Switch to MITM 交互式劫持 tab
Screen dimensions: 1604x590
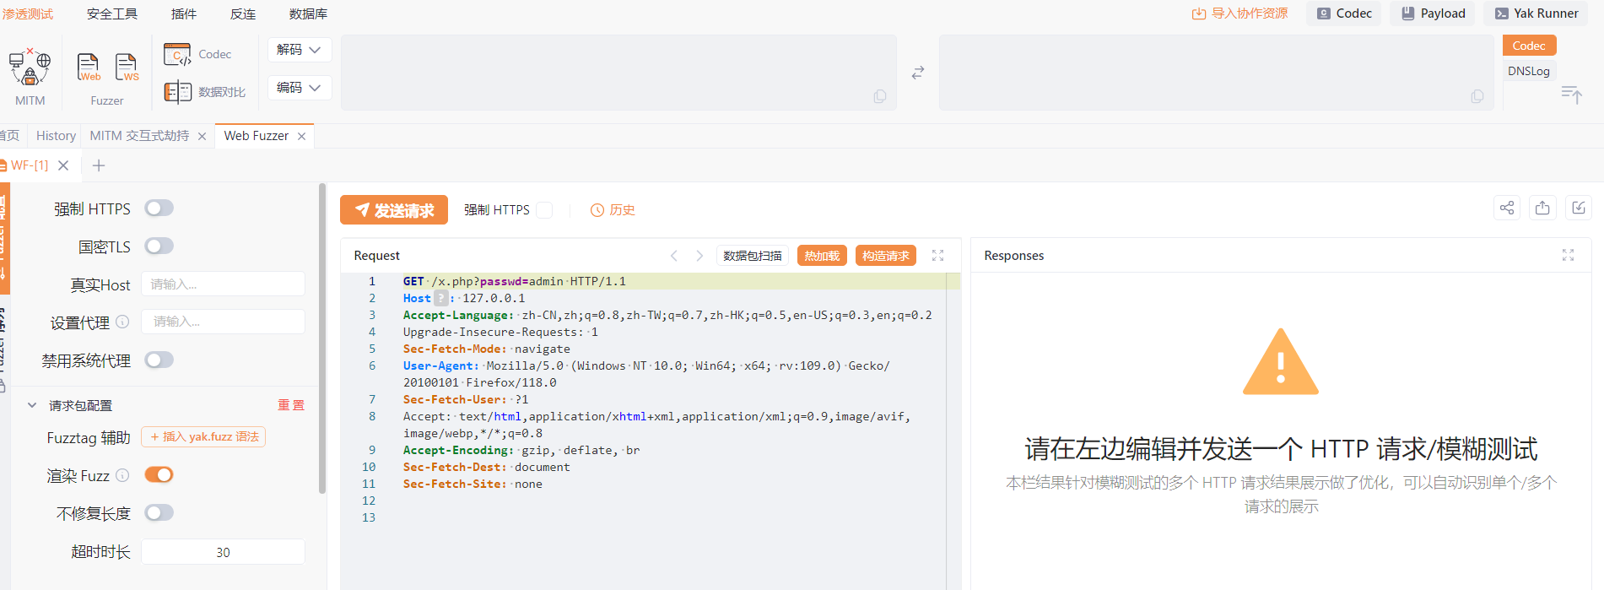pos(139,136)
